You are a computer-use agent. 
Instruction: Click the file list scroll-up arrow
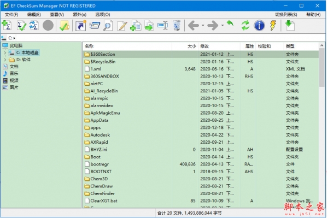(x=322, y=45)
